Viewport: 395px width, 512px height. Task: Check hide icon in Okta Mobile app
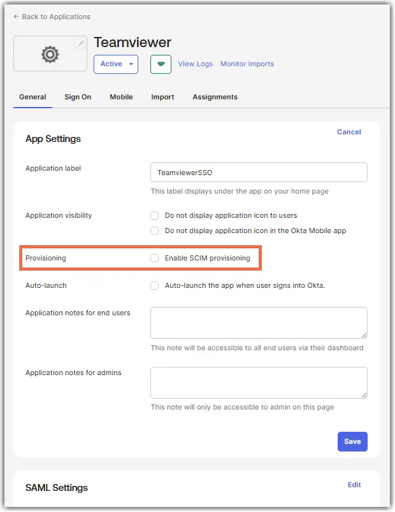[155, 231]
